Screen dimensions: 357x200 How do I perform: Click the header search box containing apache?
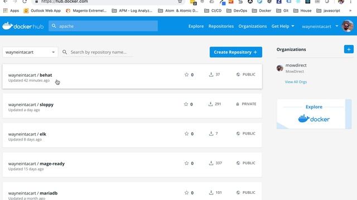tap(103, 26)
